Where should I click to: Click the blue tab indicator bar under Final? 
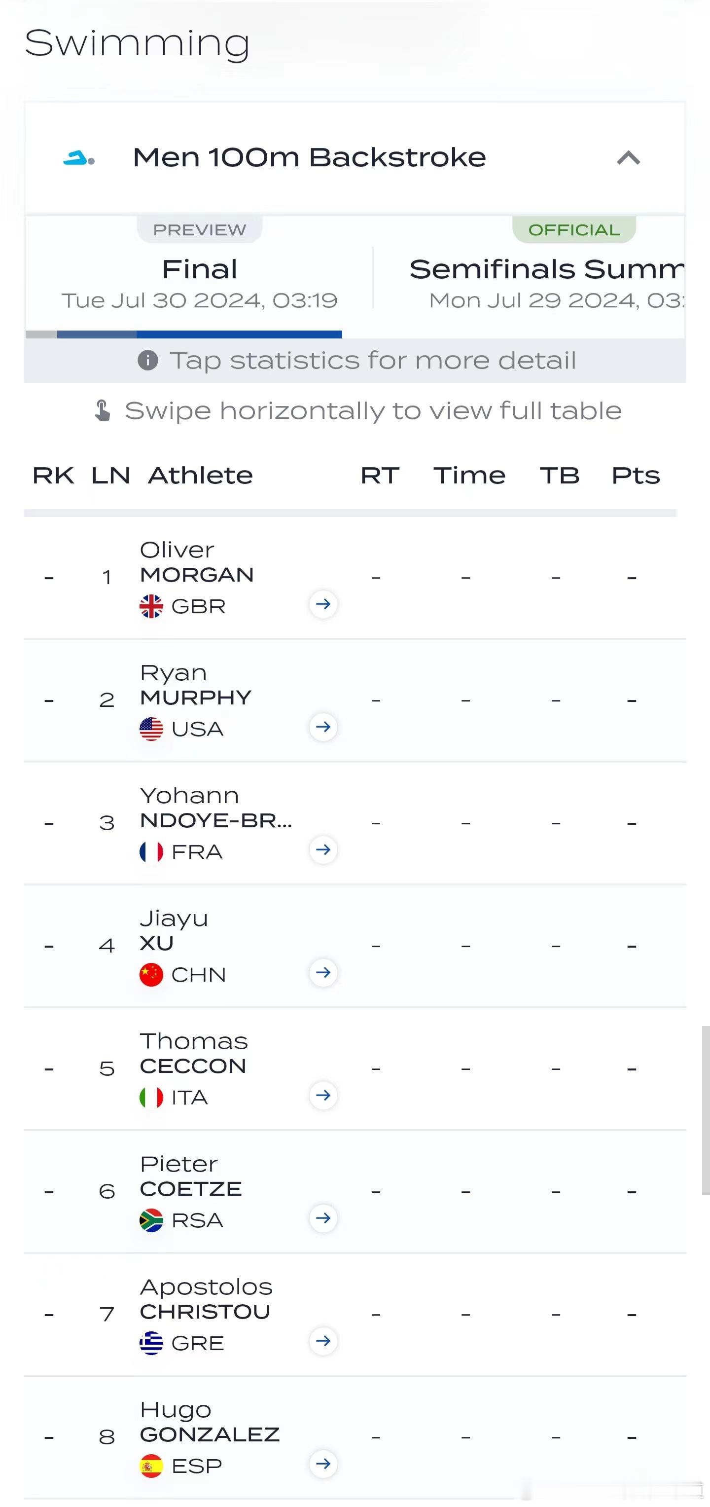pos(199,334)
